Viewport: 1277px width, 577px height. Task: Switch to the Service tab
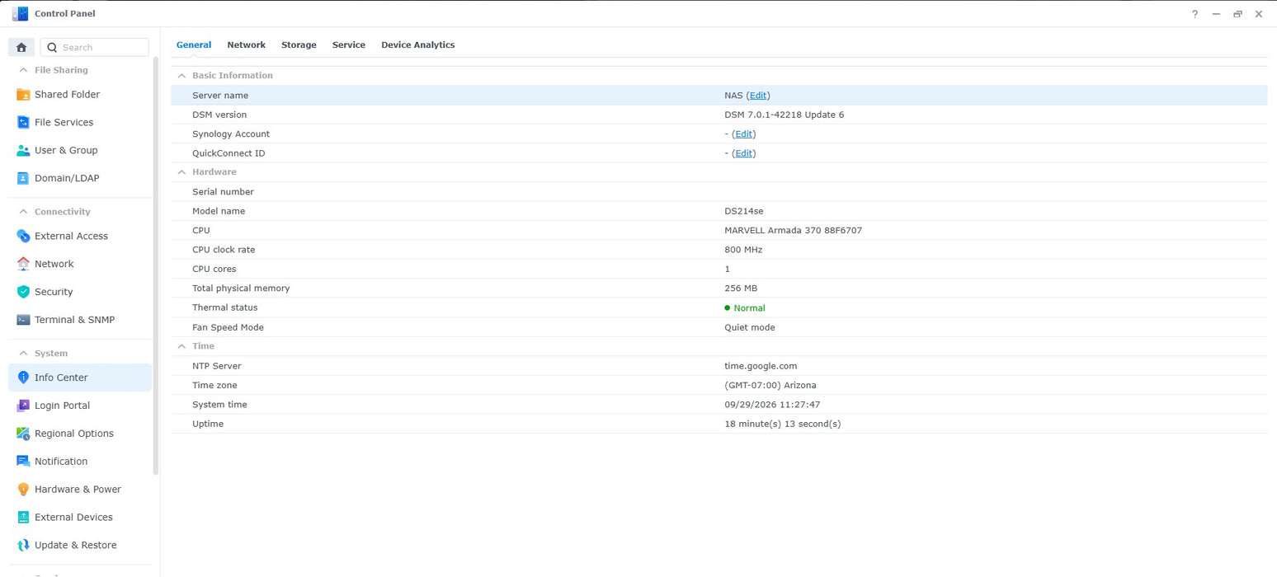click(x=349, y=45)
